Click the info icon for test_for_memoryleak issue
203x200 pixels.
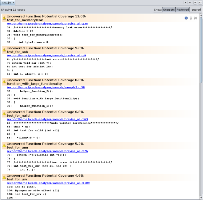[186, 18]
